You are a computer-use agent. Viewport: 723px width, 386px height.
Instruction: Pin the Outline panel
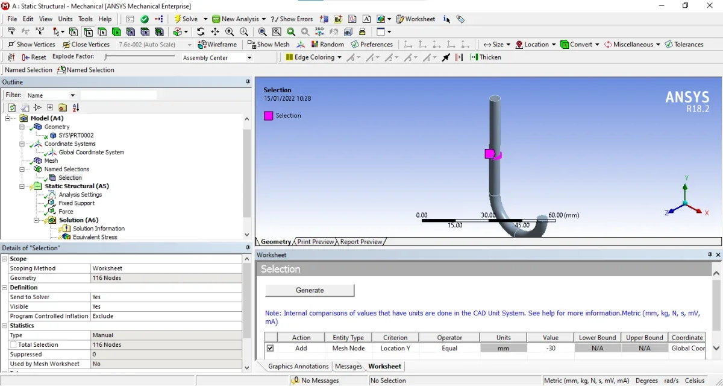click(x=248, y=82)
